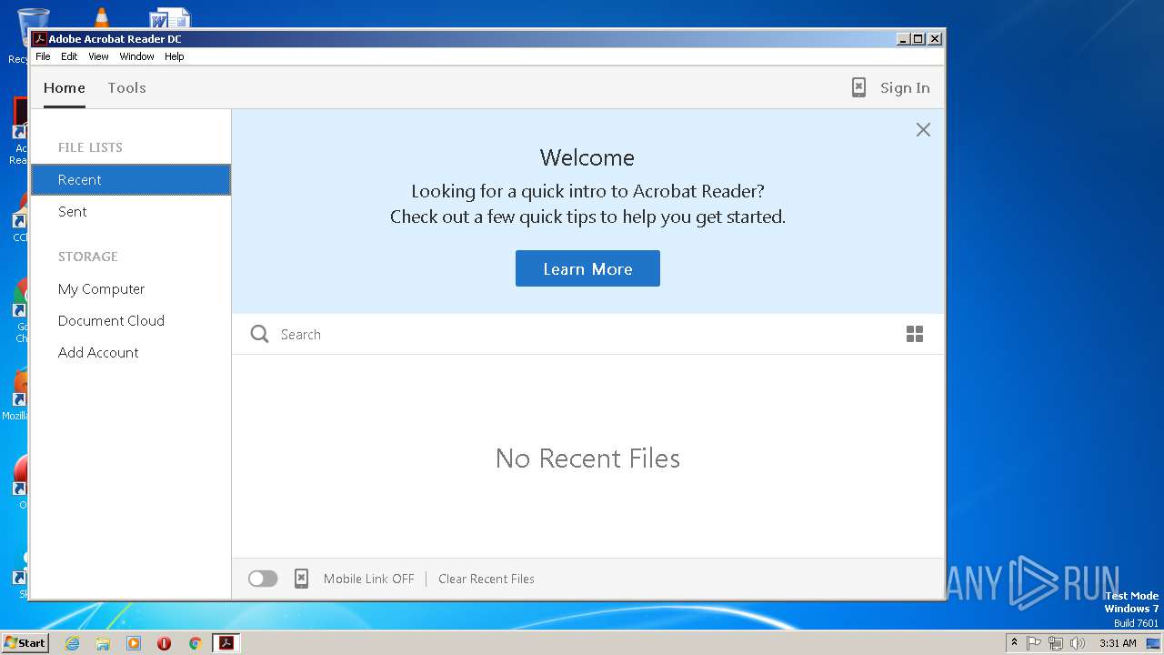Open Opera browser from taskbar
1164x655 pixels.
[165, 643]
